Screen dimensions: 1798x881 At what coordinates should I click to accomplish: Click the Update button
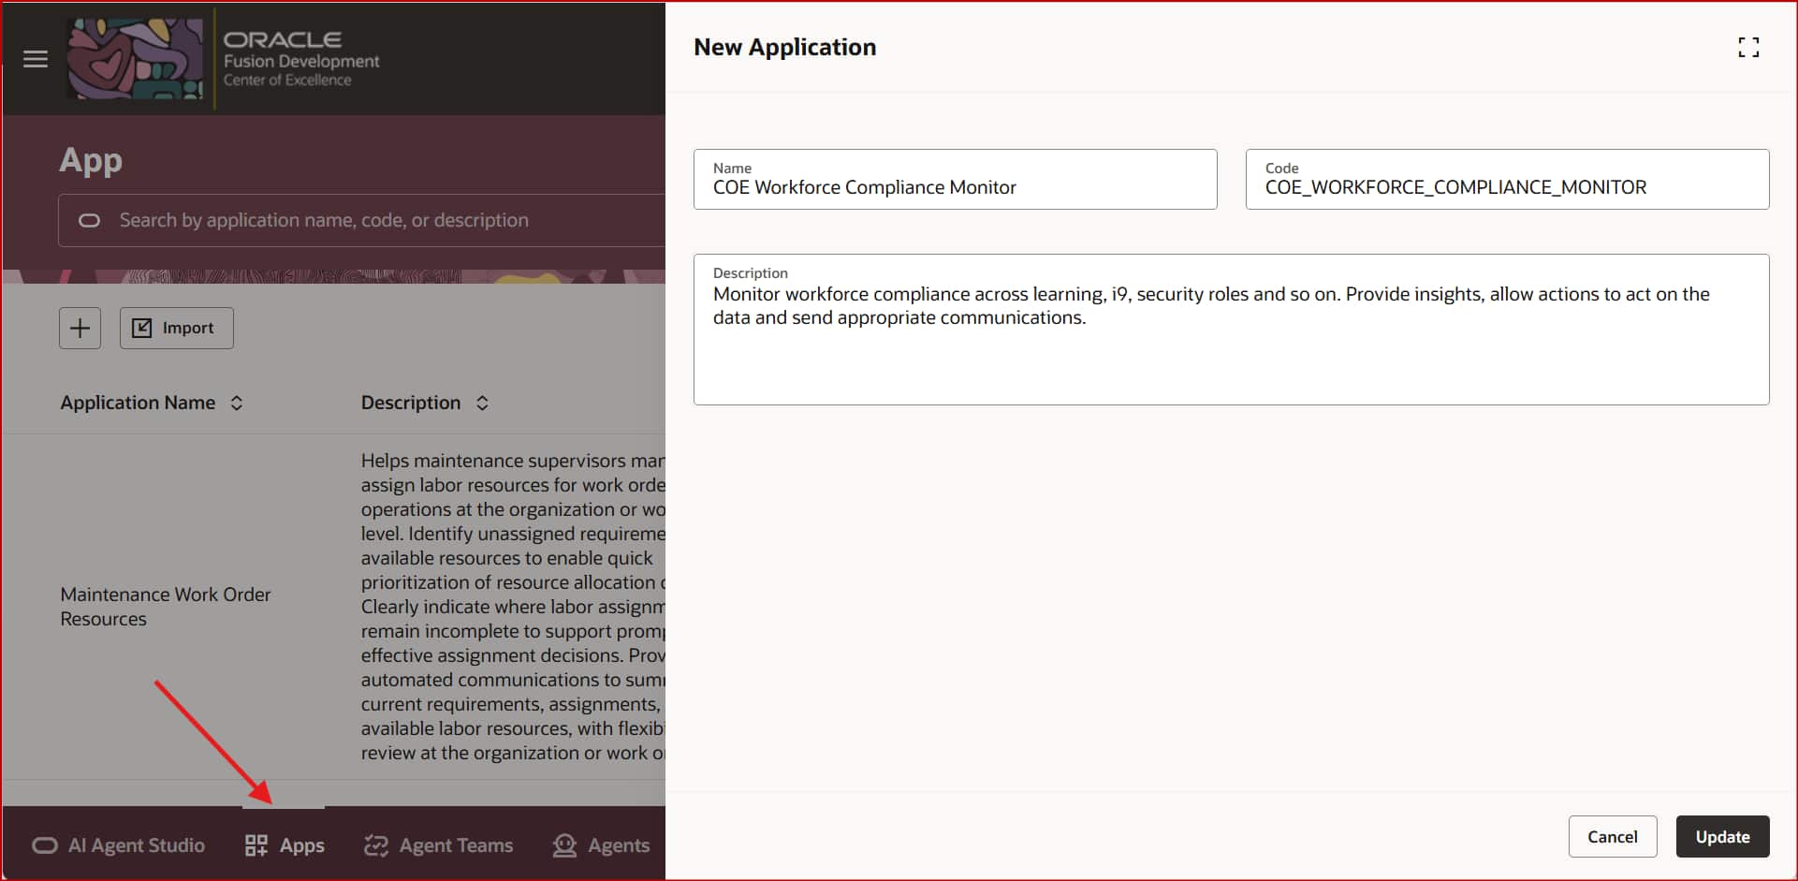(1722, 837)
